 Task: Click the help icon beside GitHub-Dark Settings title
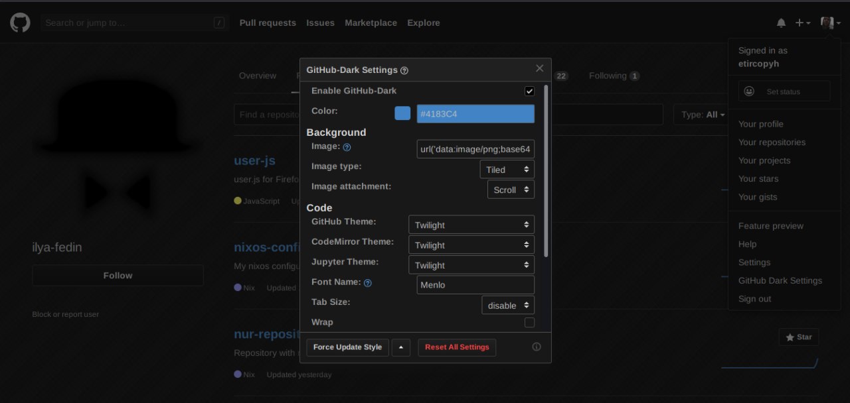tap(404, 70)
